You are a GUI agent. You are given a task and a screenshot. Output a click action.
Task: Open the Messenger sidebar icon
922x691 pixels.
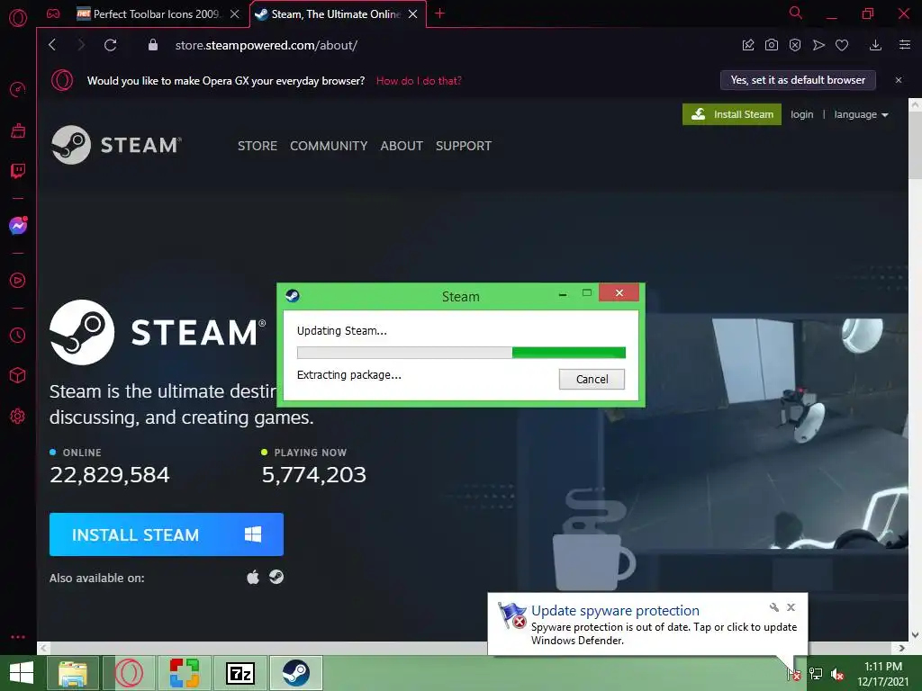[18, 226]
